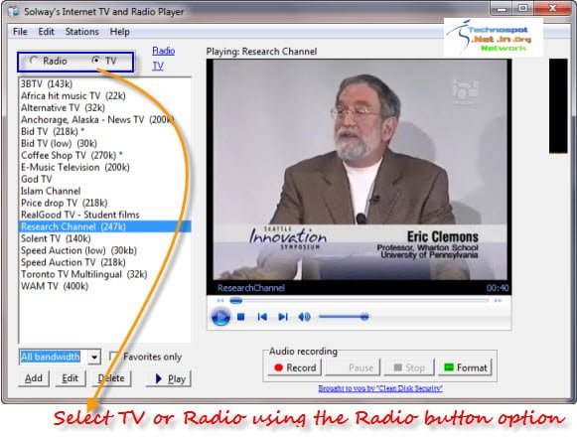Image resolution: width=577 pixels, height=437 pixels.
Task: Stop playback with the square stop icon
Action: coord(241,317)
